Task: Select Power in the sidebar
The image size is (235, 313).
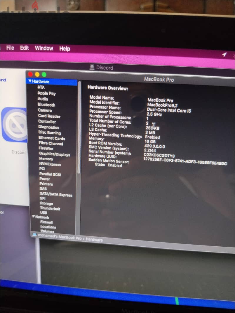Action: tap(45, 179)
